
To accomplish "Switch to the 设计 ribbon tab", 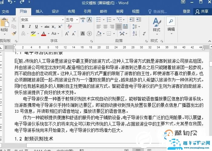I will pos(55,11).
